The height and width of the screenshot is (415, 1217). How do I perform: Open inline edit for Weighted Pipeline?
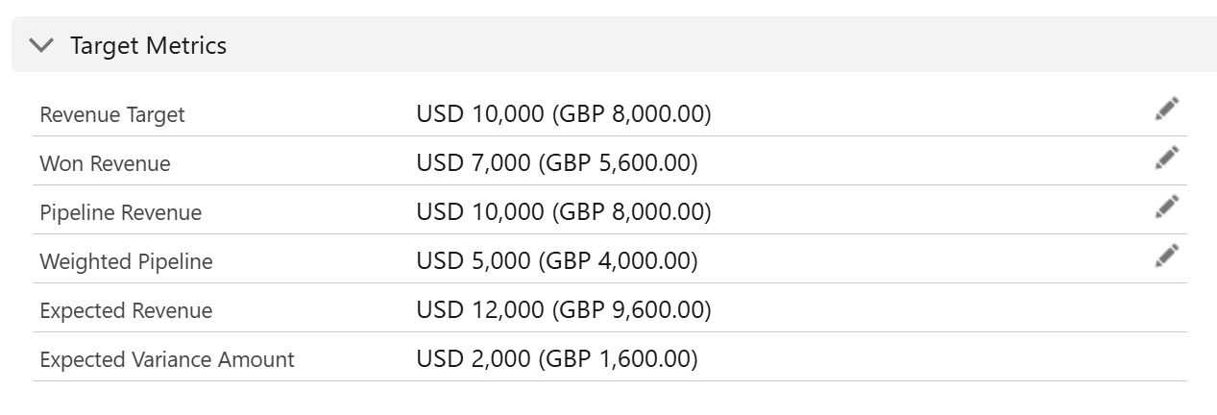pos(1166,256)
